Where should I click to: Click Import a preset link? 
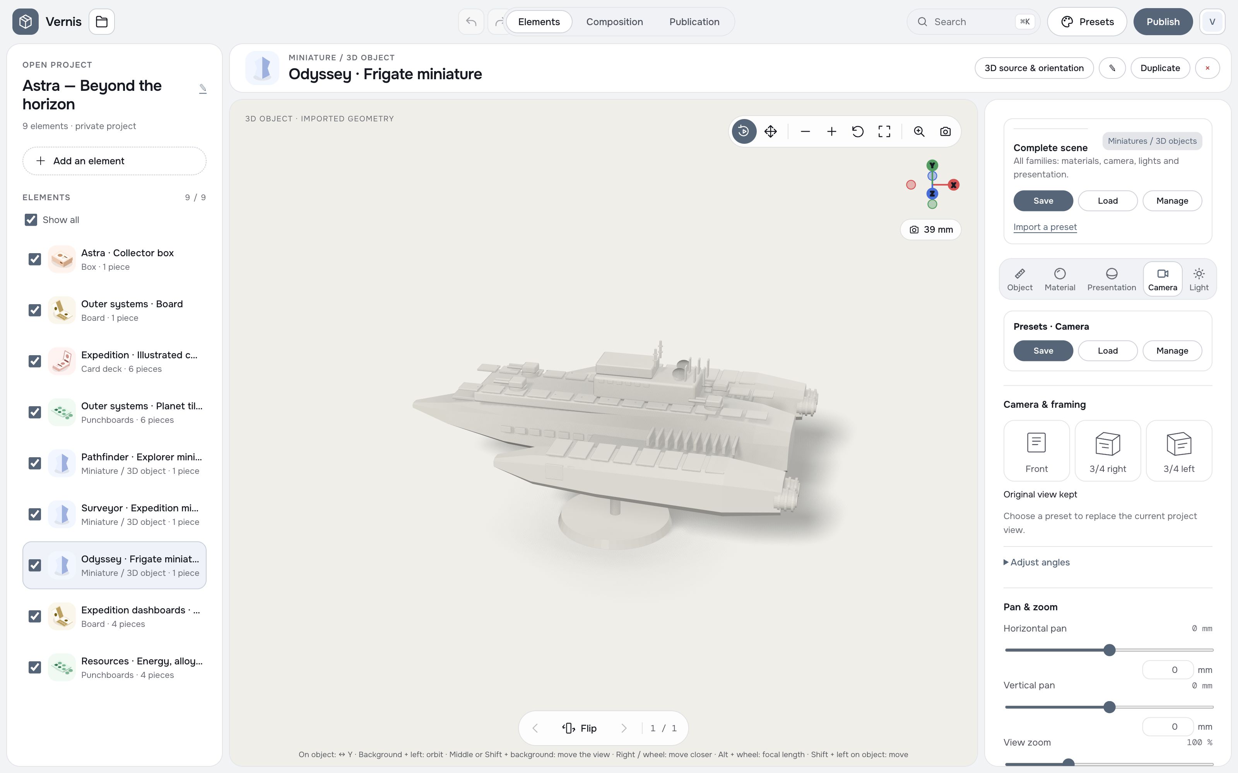[1045, 227]
